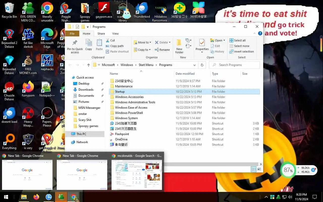Expand the Properties dropdown arrow

pyautogui.click(x=202, y=52)
